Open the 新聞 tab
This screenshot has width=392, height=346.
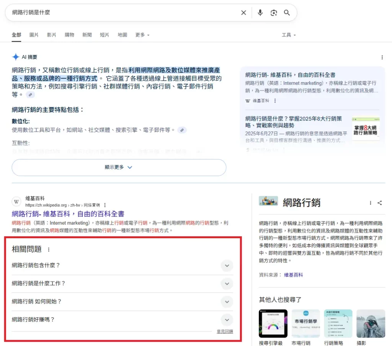[87, 35]
